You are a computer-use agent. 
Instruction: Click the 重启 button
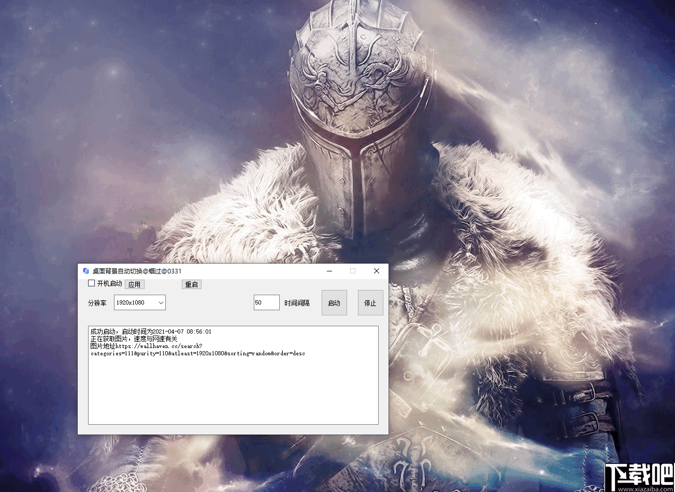(x=192, y=284)
